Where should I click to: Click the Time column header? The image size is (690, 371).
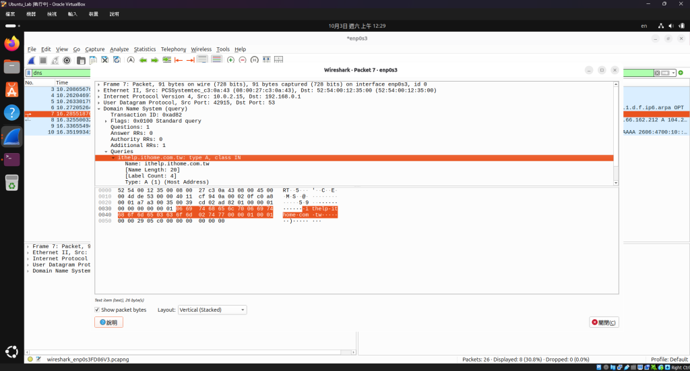(x=62, y=83)
